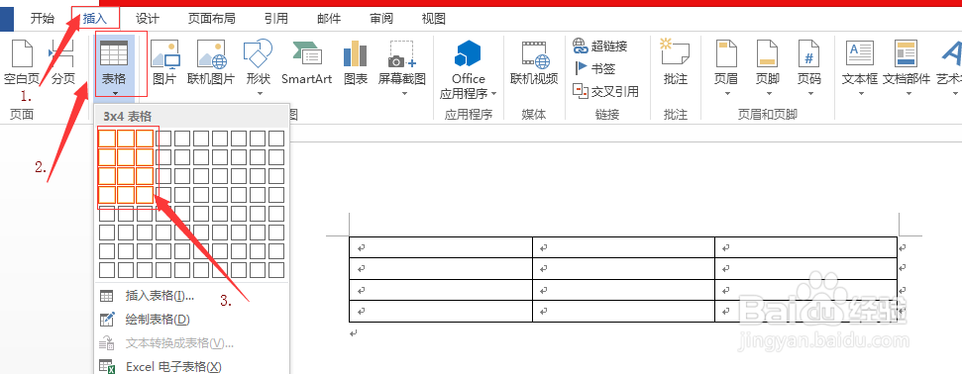Expand the 表格 dropdown arrow
962x374 pixels.
pos(115,94)
